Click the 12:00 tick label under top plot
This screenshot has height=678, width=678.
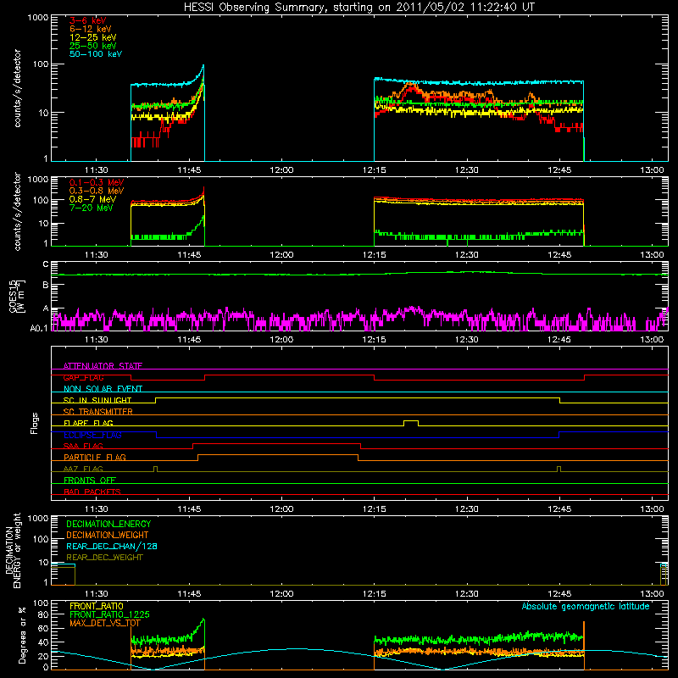point(281,170)
